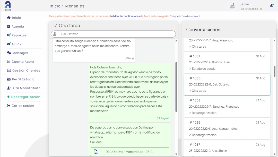Open the Reportes menu item

(19, 35)
